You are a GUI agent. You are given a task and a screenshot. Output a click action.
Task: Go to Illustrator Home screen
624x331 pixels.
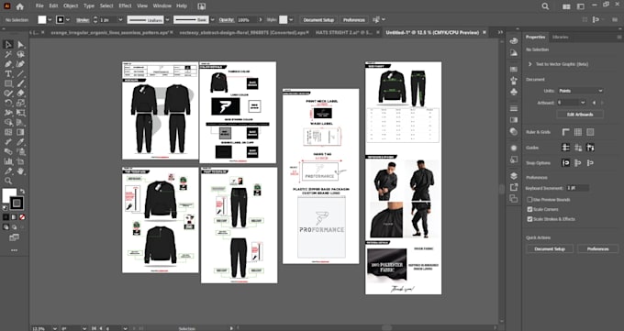tap(20, 6)
